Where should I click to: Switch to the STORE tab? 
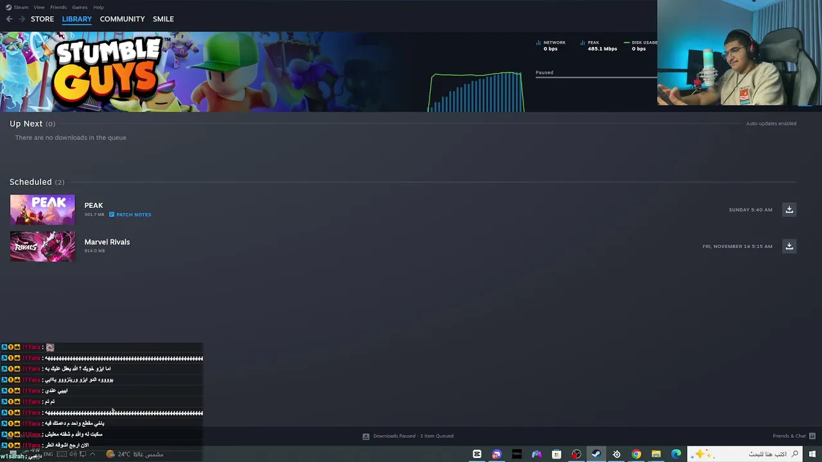pyautogui.click(x=42, y=19)
